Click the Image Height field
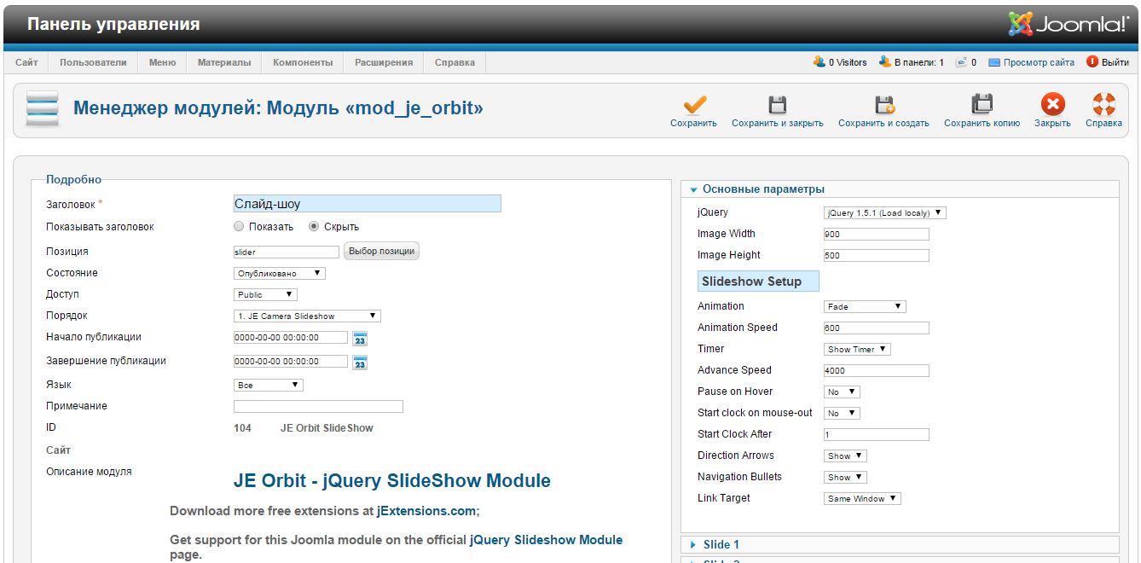This screenshot has width=1141, height=563. click(x=877, y=256)
